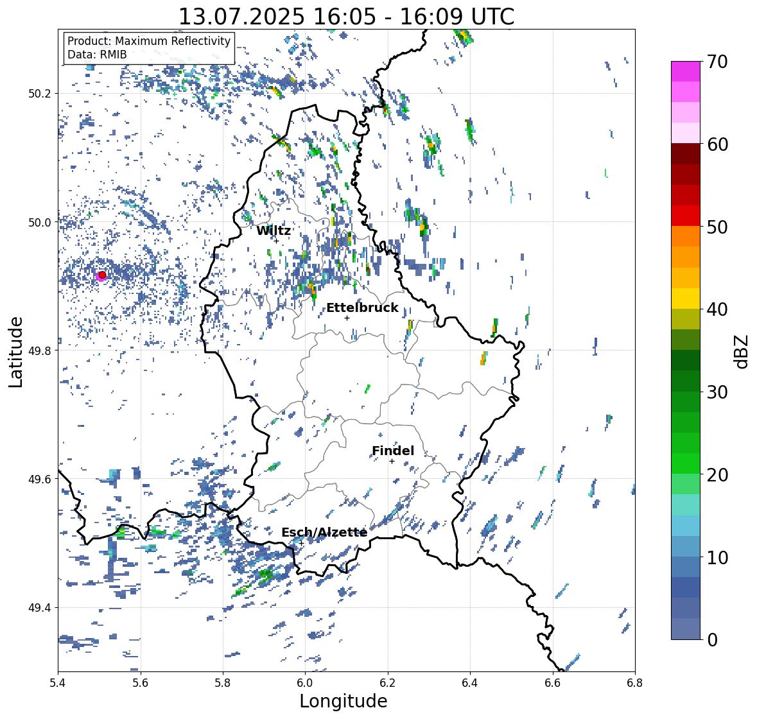Pick the light blue 10 dBZ colorbar segment

pyautogui.click(x=686, y=546)
